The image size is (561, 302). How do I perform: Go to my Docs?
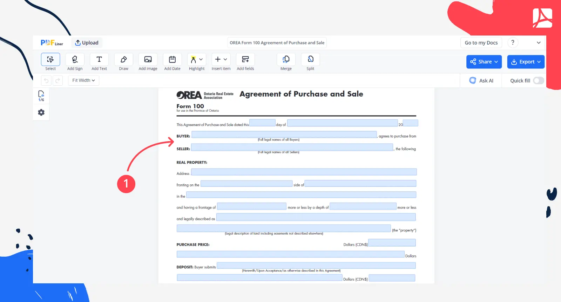481,43
